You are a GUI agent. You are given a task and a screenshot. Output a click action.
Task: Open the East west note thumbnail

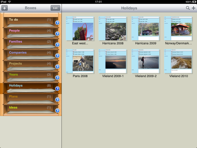click(x=80, y=29)
